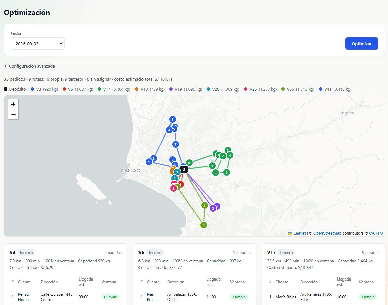Click Cumple badge for Renzo Flores
Image resolution: width=388 pixels, height=305 pixels.
click(110, 297)
